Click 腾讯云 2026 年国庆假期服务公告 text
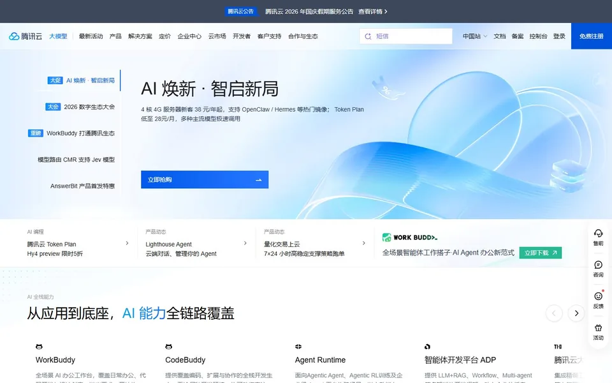The image size is (612, 383). pyautogui.click(x=309, y=11)
